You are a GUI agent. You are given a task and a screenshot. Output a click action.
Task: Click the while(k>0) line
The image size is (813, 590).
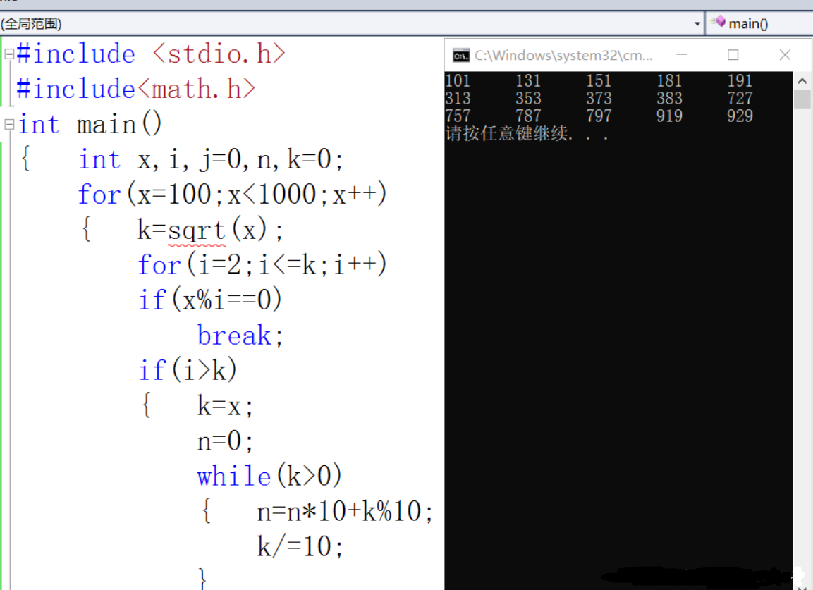269,476
